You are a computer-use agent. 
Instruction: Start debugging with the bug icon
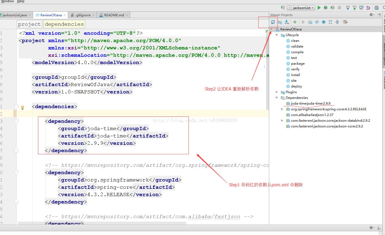[x=326, y=8]
